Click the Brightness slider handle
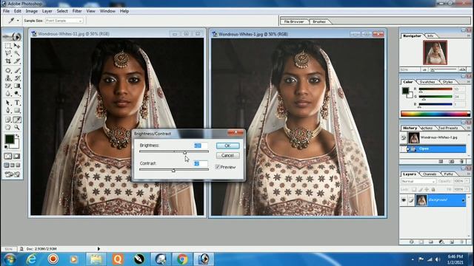 tap(184, 152)
